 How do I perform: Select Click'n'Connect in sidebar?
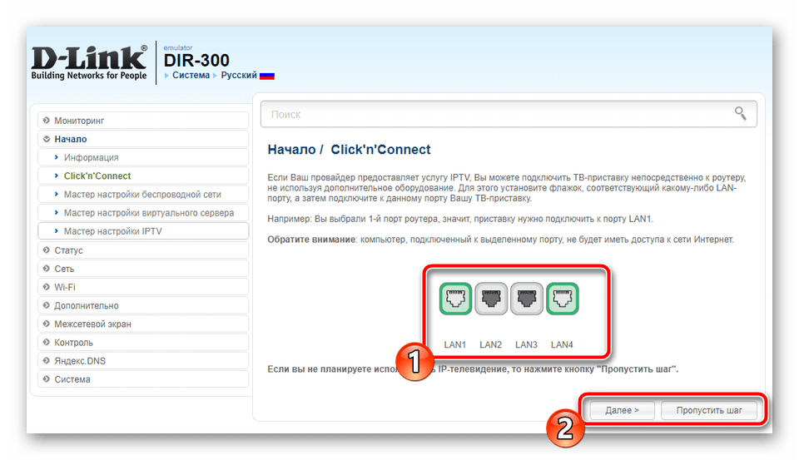tap(143, 176)
